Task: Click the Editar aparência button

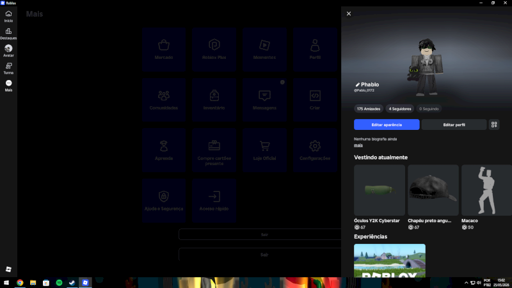Action: point(387,125)
